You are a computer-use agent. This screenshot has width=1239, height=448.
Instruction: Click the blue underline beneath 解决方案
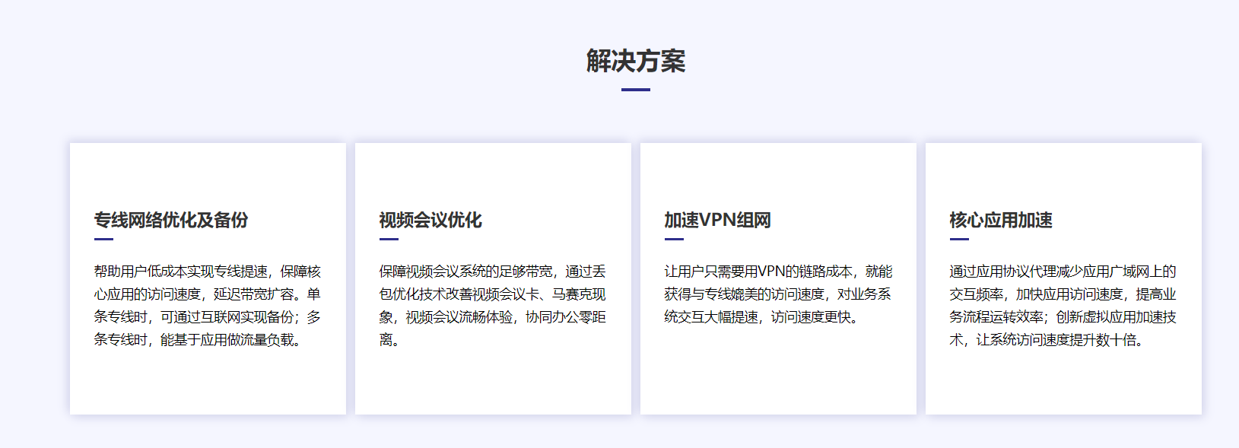[635, 90]
